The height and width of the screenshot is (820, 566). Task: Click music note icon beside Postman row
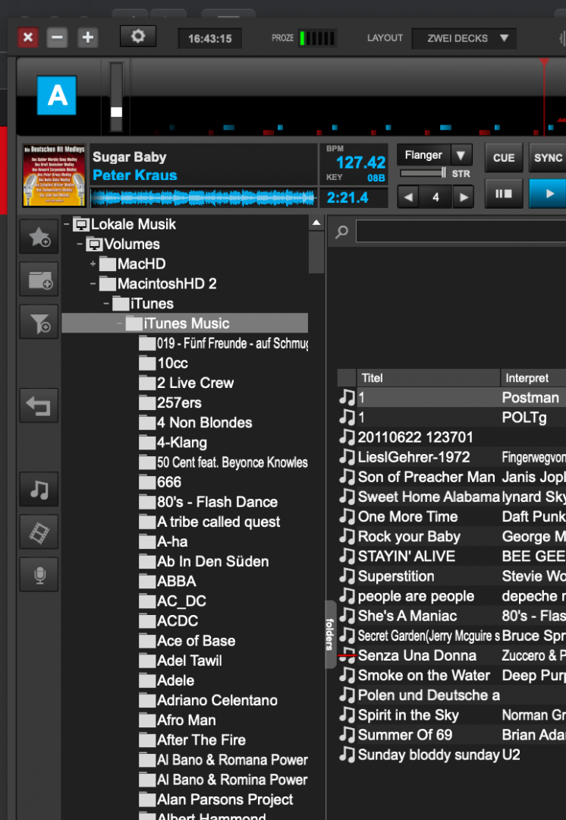(347, 397)
